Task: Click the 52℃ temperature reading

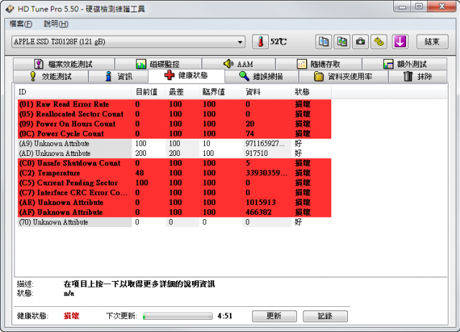Action: tap(278, 42)
